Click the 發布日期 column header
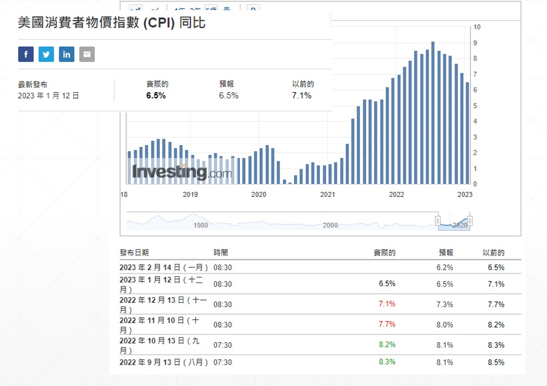This screenshot has height=386, width=547. tap(134, 253)
